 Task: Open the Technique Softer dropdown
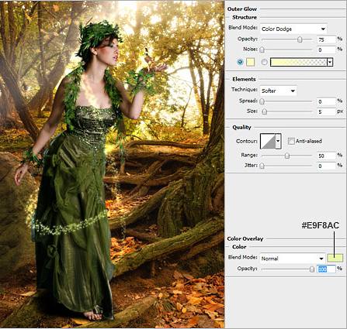tap(278, 91)
